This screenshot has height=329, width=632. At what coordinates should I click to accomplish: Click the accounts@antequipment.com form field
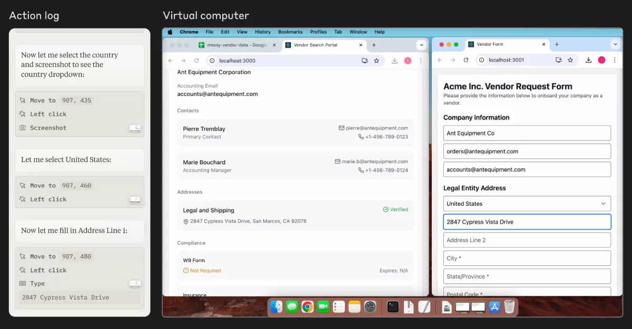(527, 170)
